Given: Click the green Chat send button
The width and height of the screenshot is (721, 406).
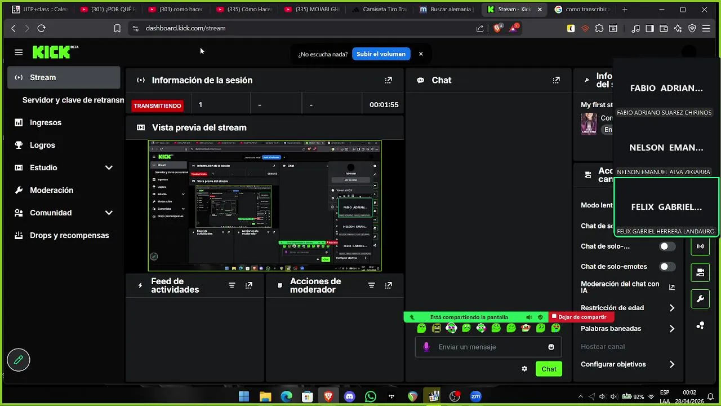Looking at the screenshot, I should (x=549, y=369).
